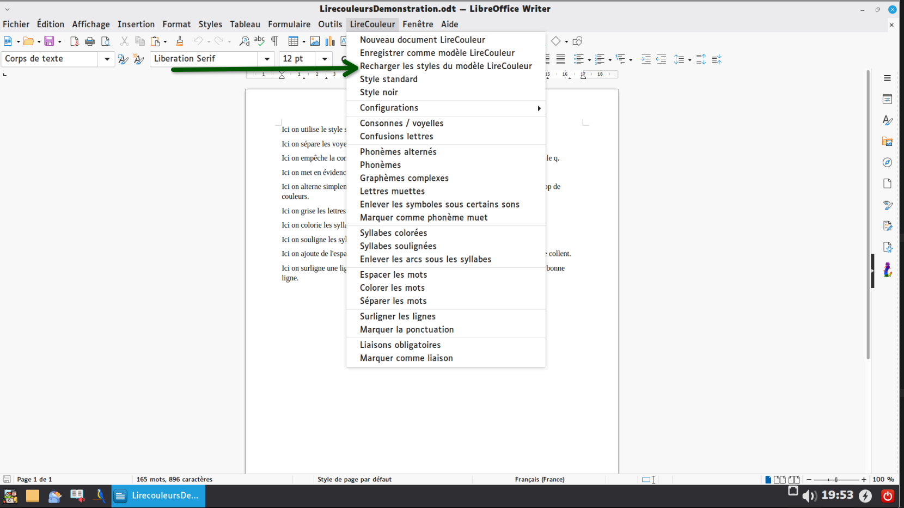The height and width of the screenshot is (508, 904).
Task: Open the Navigator compass icon in the sidebar
Action: 888,162
